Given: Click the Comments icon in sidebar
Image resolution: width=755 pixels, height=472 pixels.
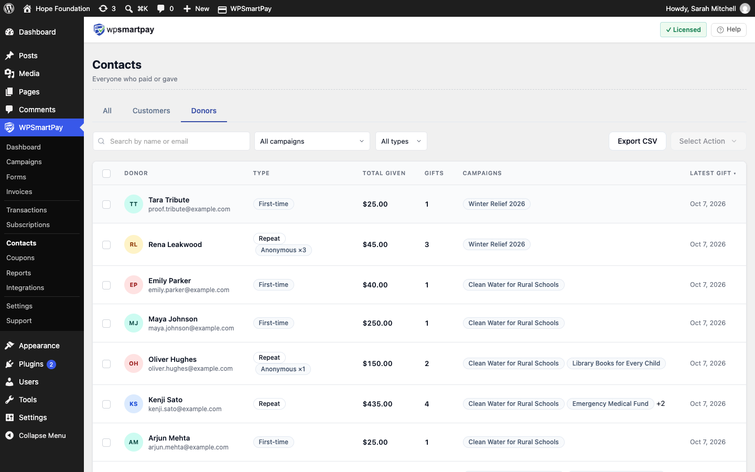Looking at the screenshot, I should coord(9,110).
